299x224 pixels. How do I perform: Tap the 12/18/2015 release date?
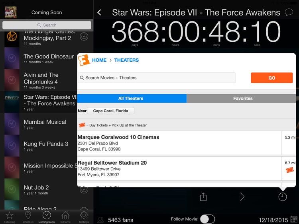coord(273,220)
